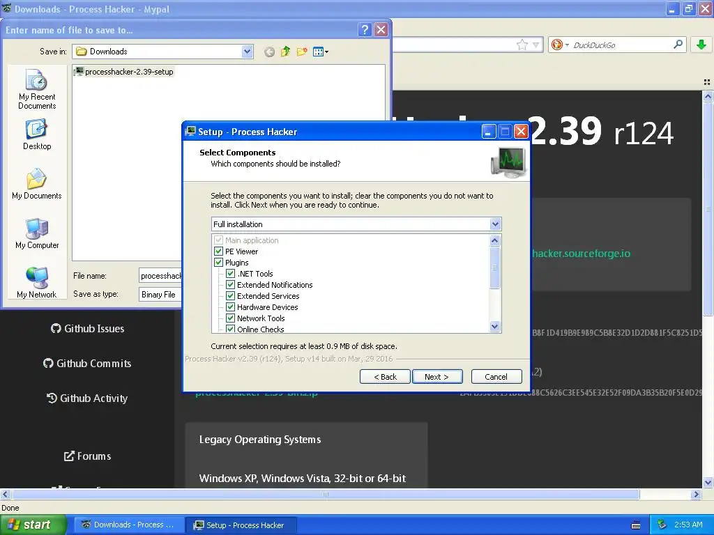714x535 pixels.
Task: Click system clock 2:53 AM
Action: tap(688, 525)
